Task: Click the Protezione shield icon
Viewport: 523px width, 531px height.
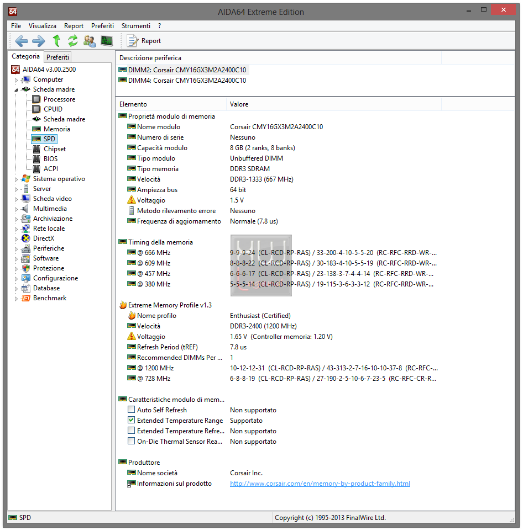Action: point(26,268)
